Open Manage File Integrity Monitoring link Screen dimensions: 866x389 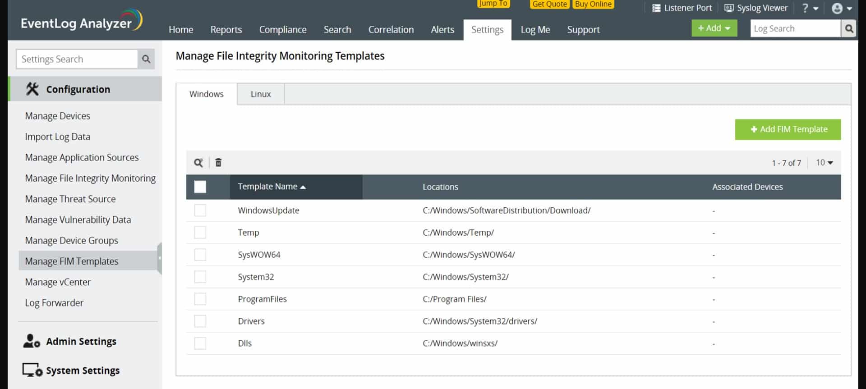pos(90,178)
